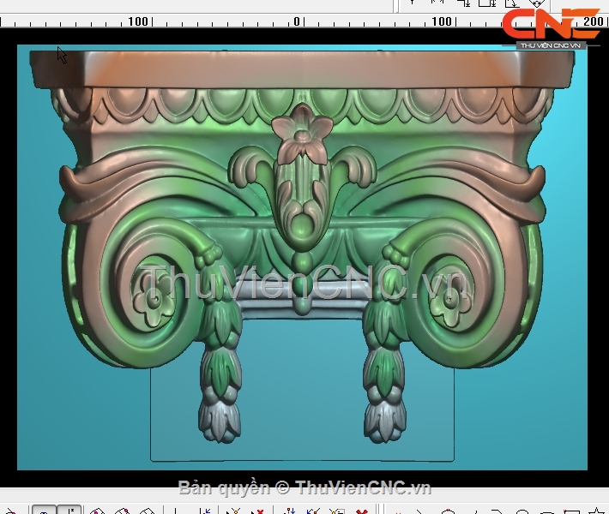Select the left hanging leaf tassel on relief
609x514 pixels.
pyautogui.click(x=220, y=377)
